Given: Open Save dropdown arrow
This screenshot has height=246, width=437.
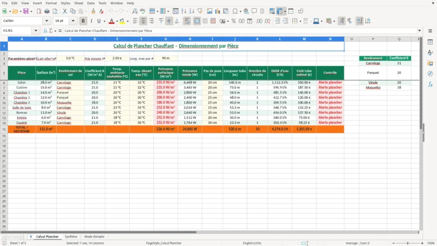Looking at the screenshot, I should pos(31,12).
